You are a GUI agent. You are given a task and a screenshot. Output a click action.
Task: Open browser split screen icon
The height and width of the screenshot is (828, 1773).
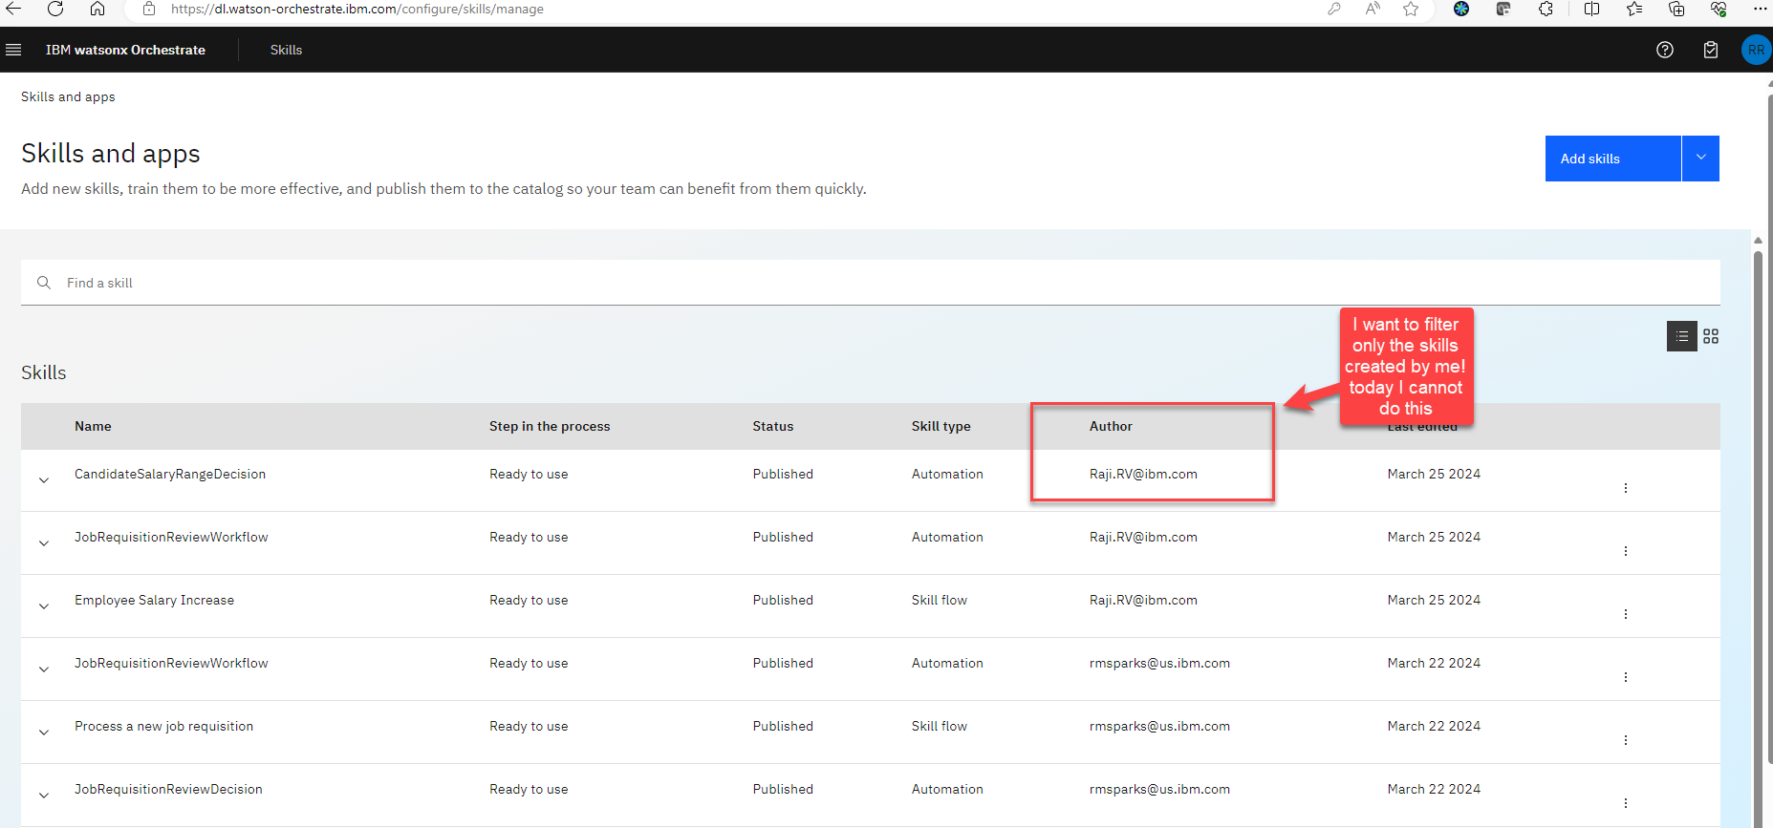1591,9
